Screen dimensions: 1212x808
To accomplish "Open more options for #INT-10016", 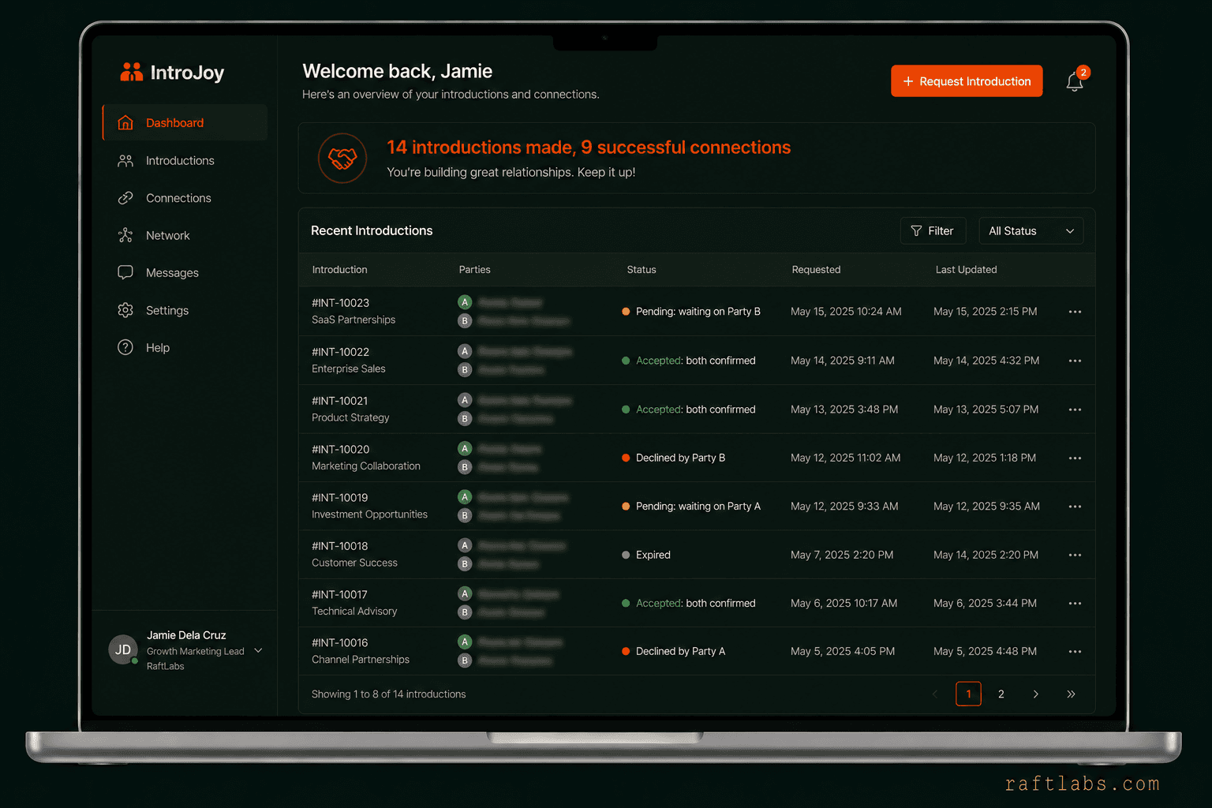I will [x=1075, y=652].
